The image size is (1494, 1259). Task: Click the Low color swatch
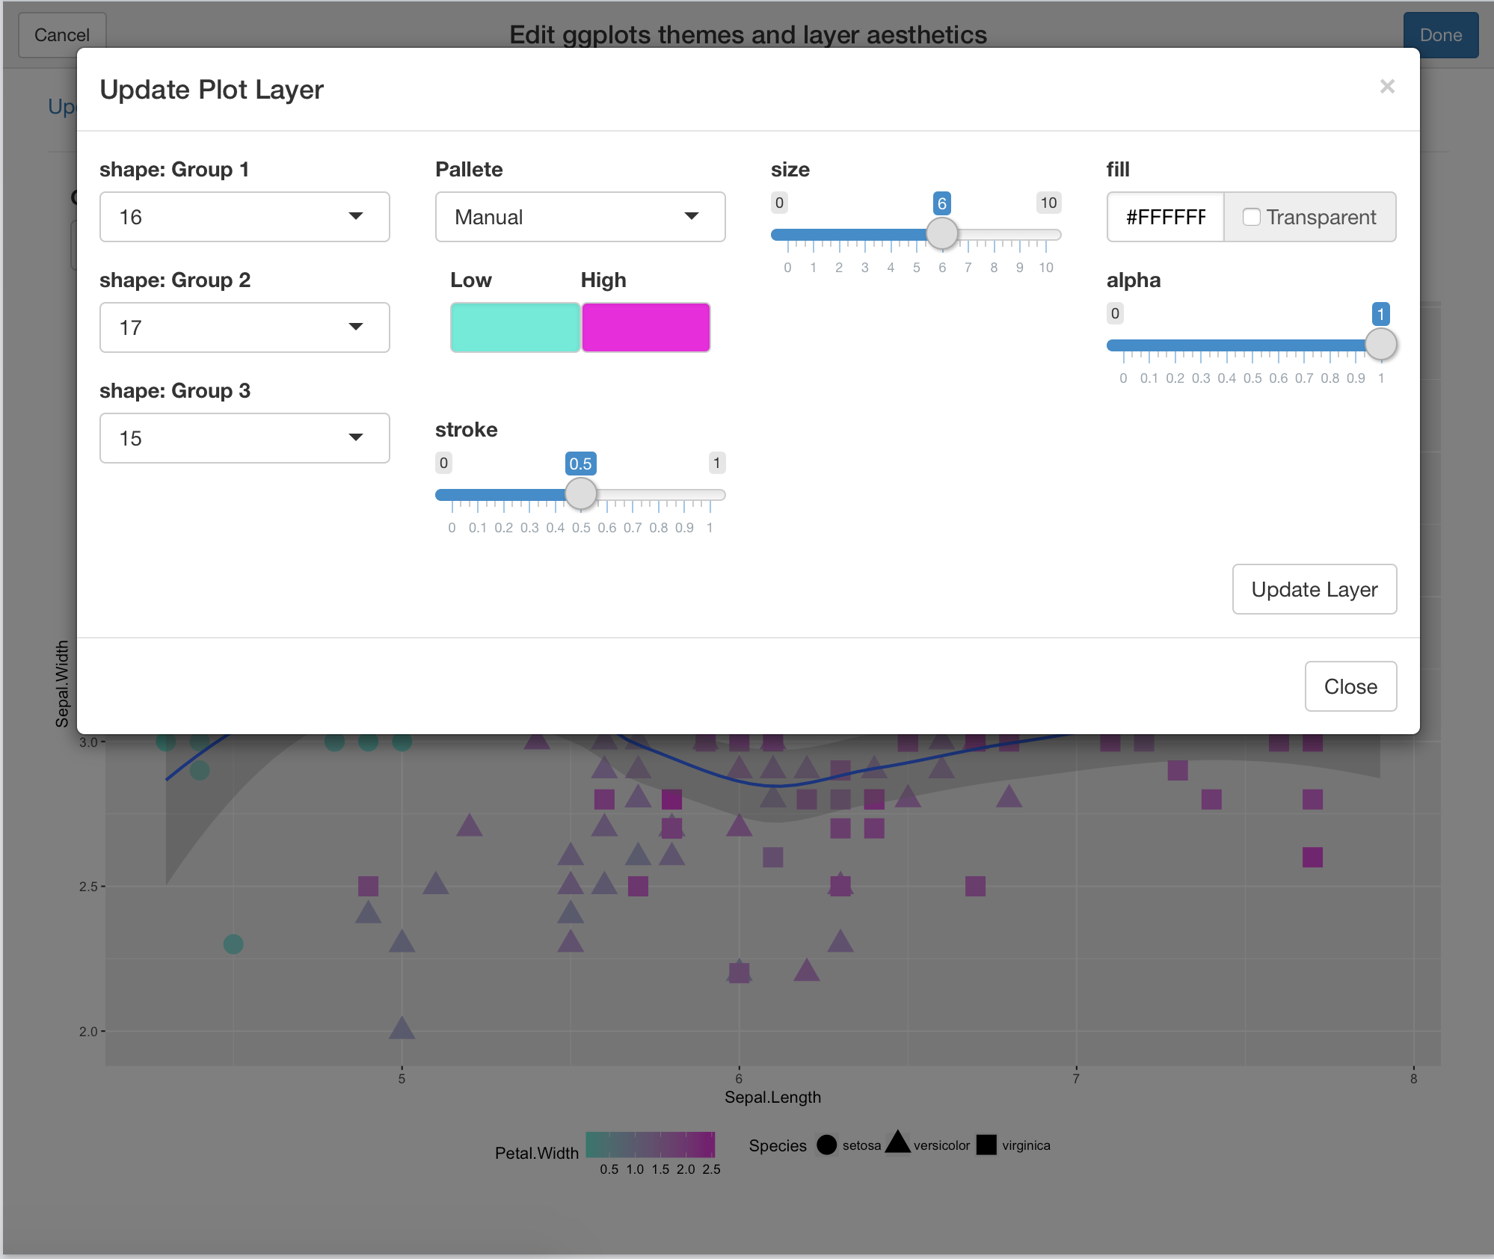pyautogui.click(x=514, y=327)
